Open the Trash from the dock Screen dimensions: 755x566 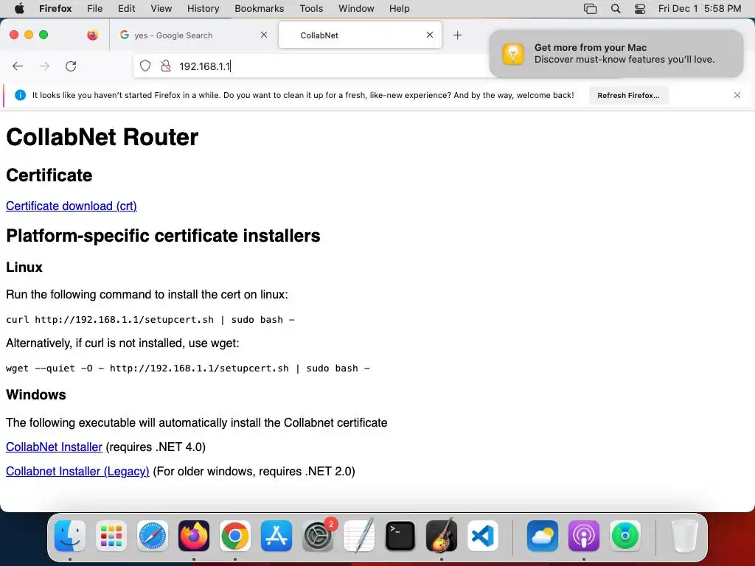click(685, 536)
